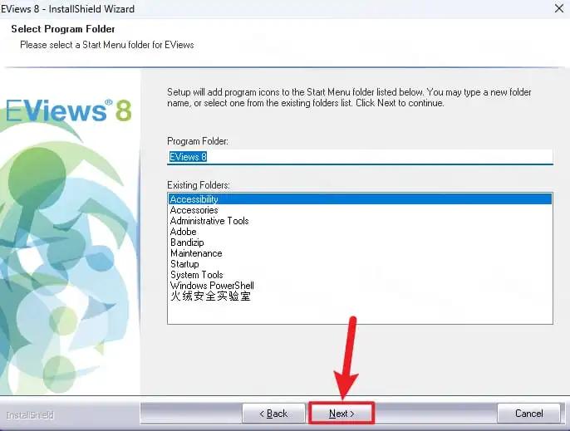Cancel the EViews installation
This screenshot has width=570, height=431.
pos(528,414)
